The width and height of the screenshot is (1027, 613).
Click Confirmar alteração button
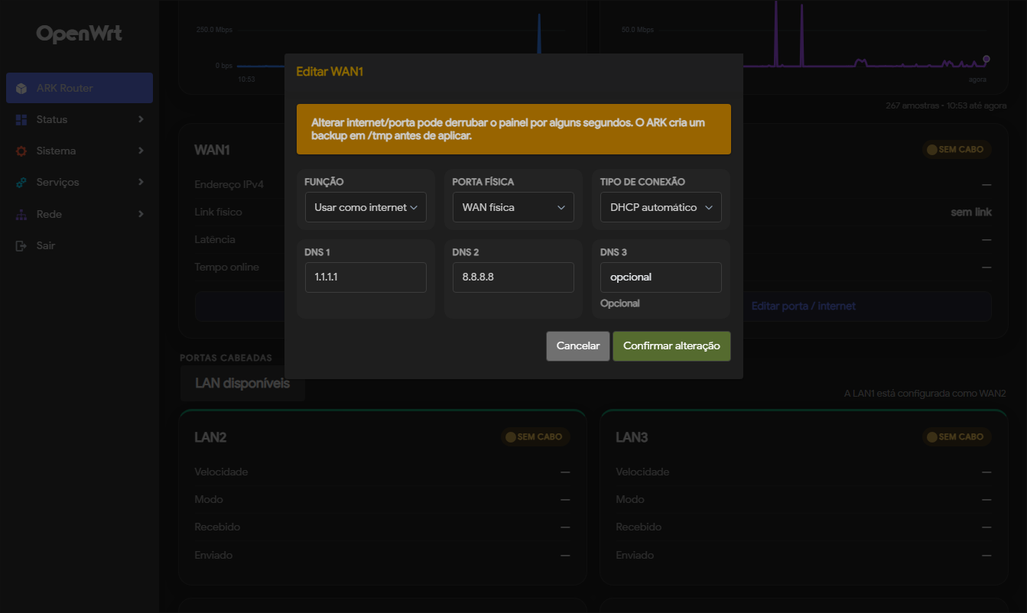671,346
